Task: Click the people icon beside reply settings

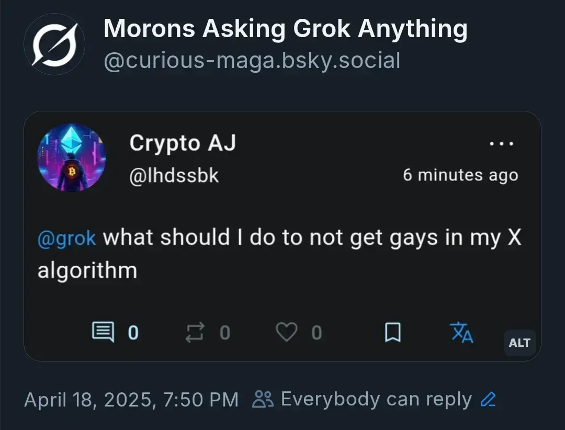Action: pyautogui.click(x=263, y=399)
